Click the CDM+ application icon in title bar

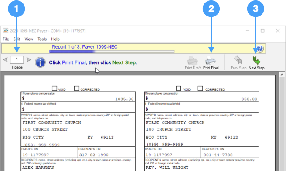pos(6,31)
